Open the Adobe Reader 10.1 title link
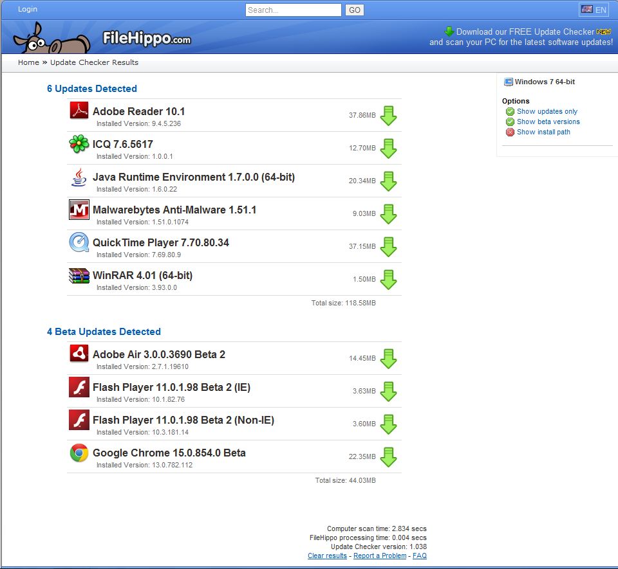 [x=139, y=111]
